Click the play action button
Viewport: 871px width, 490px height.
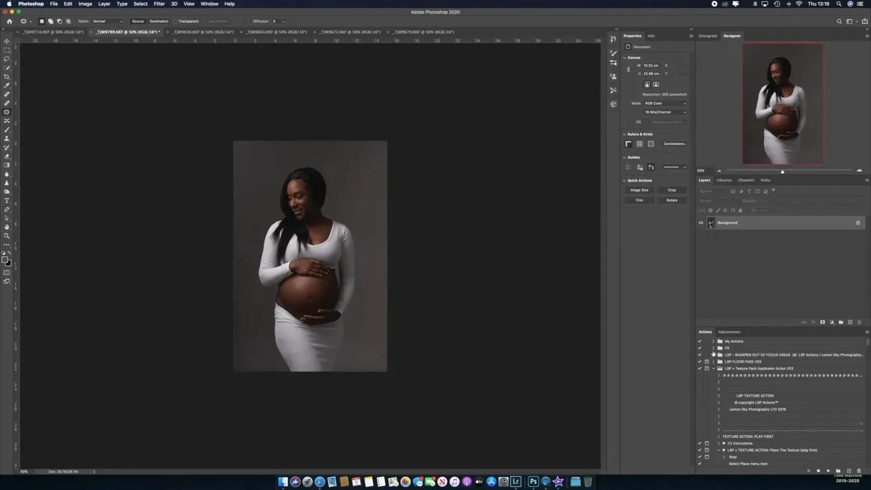click(828, 471)
